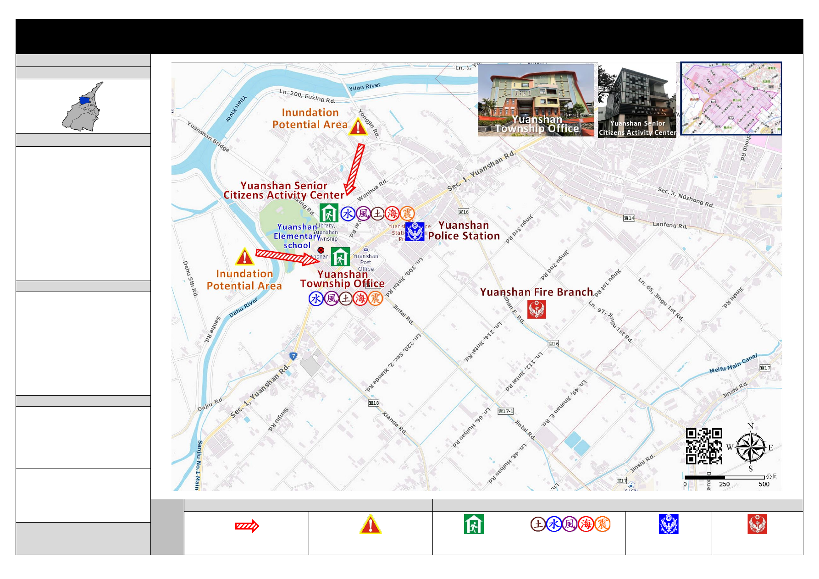Click the black and white scale bar

[x=725, y=478]
